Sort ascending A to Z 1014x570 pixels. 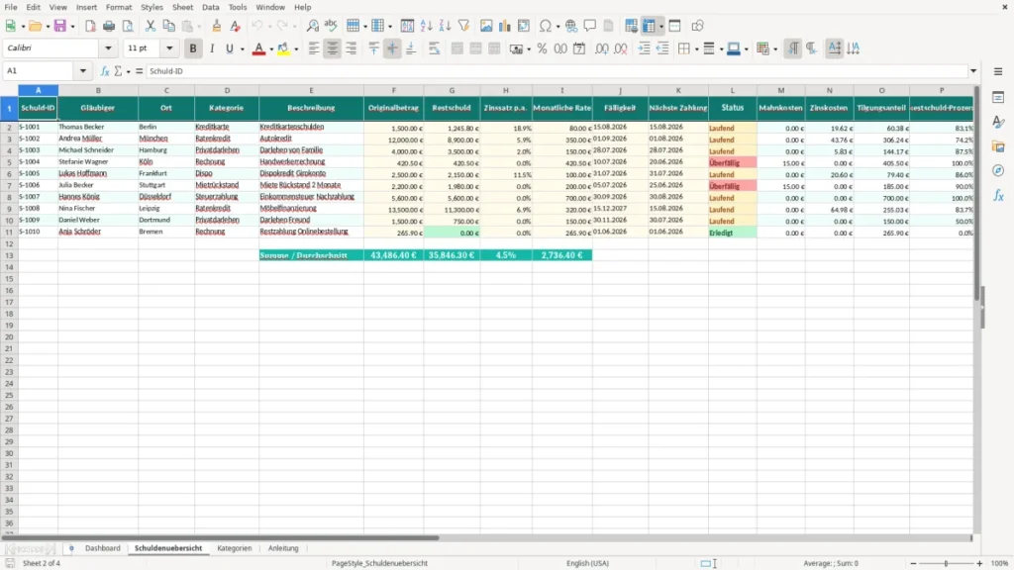point(426,26)
